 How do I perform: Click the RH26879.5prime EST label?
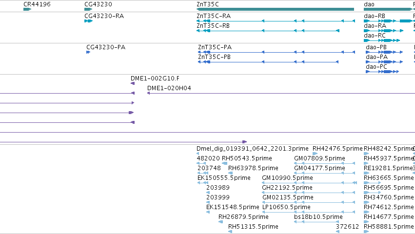click(243, 217)
